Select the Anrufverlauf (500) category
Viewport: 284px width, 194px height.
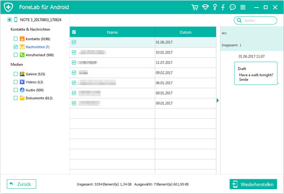(40, 55)
